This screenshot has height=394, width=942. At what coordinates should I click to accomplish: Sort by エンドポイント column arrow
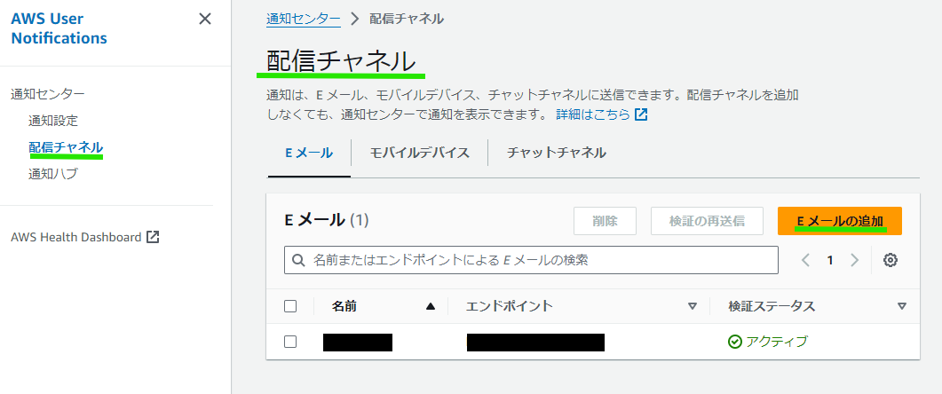[x=693, y=306]
